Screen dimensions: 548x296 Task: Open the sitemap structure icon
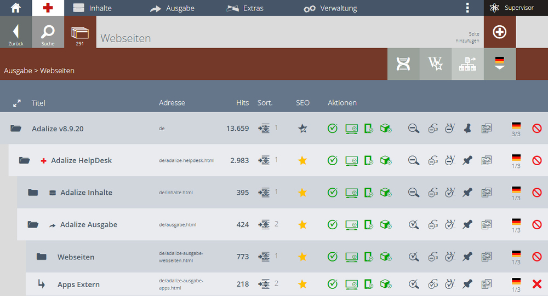(x=467, y=64)
